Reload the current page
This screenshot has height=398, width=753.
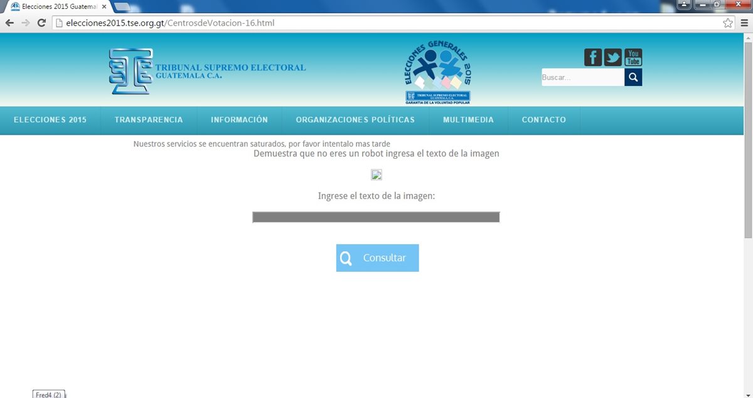click(41, 22)
